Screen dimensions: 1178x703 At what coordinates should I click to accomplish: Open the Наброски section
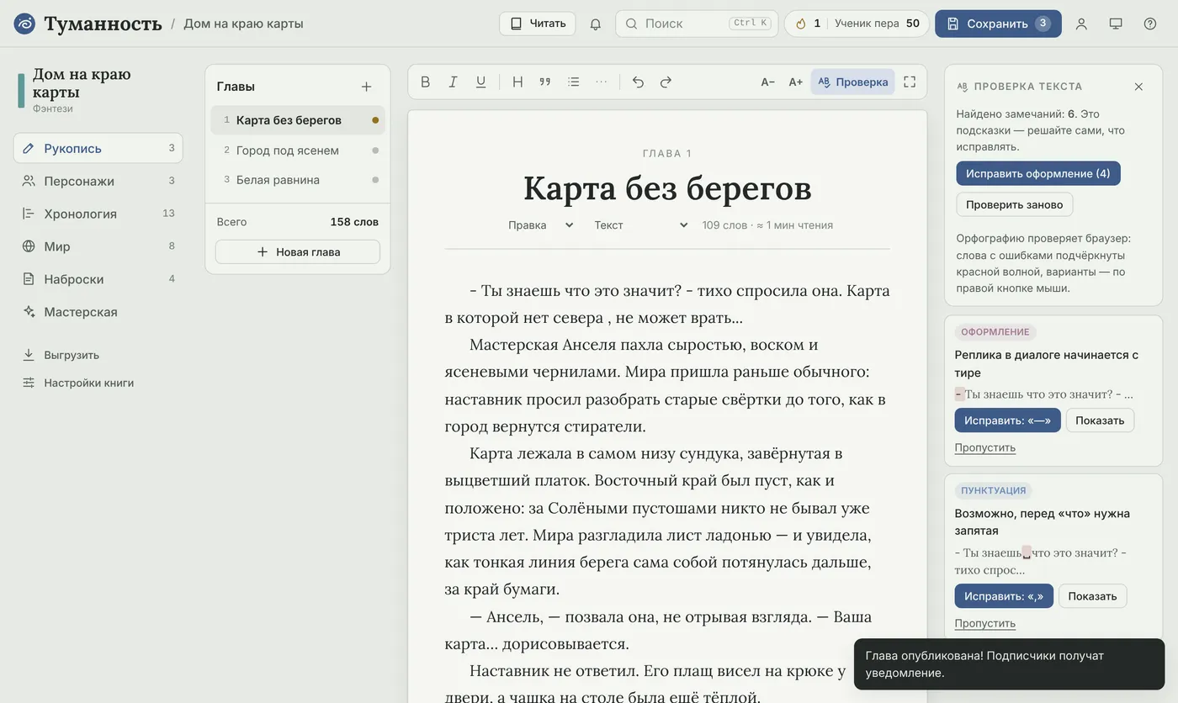click(x=98, y=279)
